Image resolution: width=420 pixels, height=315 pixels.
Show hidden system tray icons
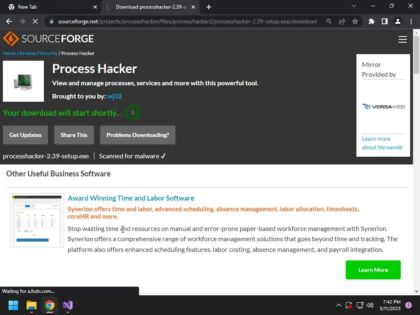point(338,305)
